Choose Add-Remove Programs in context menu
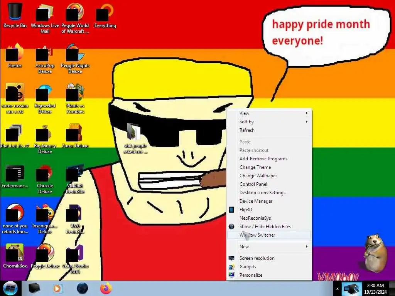This screenshot has height=296, width=395. click(269, 159)
